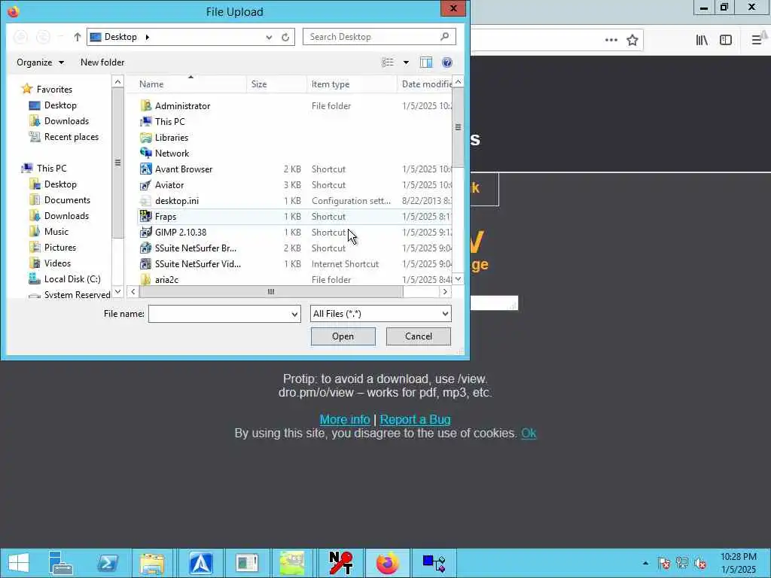The image size is (771, 578).
Task: Sort by Size column header
Action: [x=276, y=84]
